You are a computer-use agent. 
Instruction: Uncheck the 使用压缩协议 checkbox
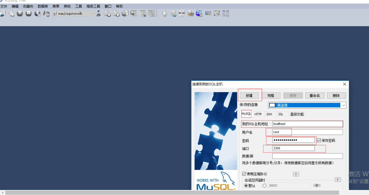pyautogui.click(x=244, y=174)
